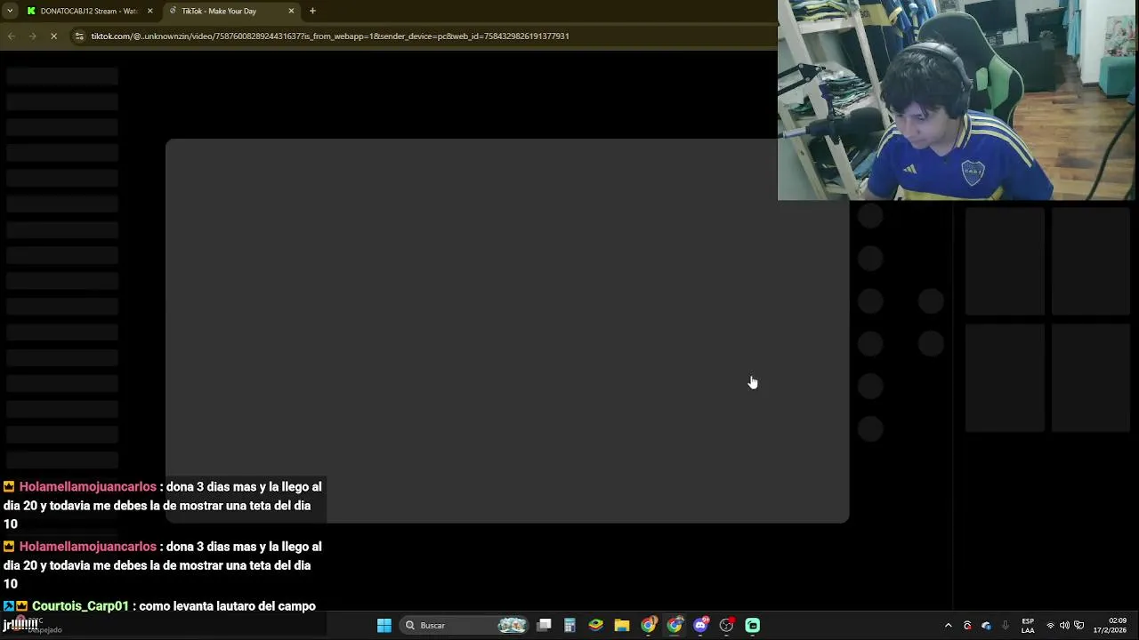Screen dimensions: 1139x640
Task: Open OBS Studio from the taskbar
Action: point(726,625)
